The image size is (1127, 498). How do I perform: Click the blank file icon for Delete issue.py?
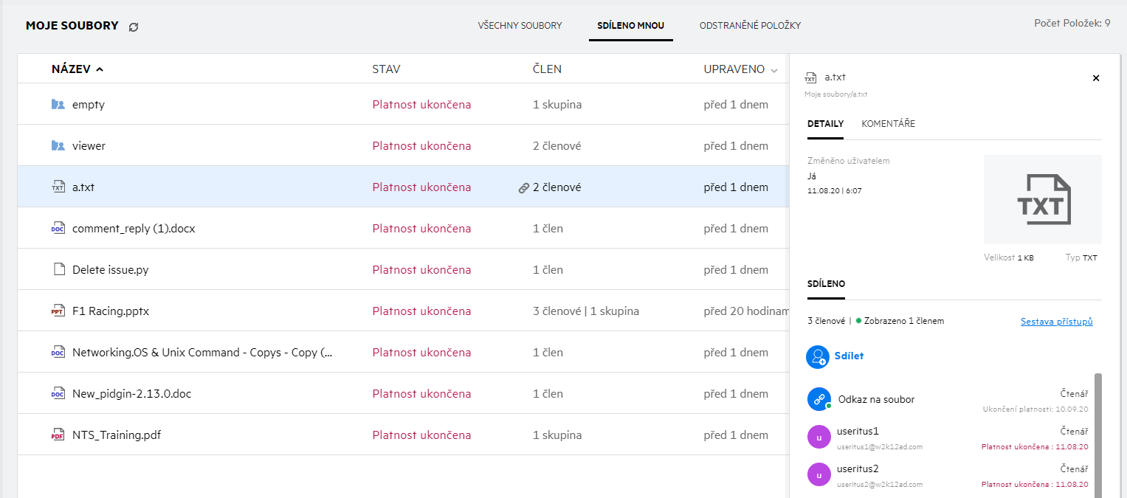tap(58, 270)
